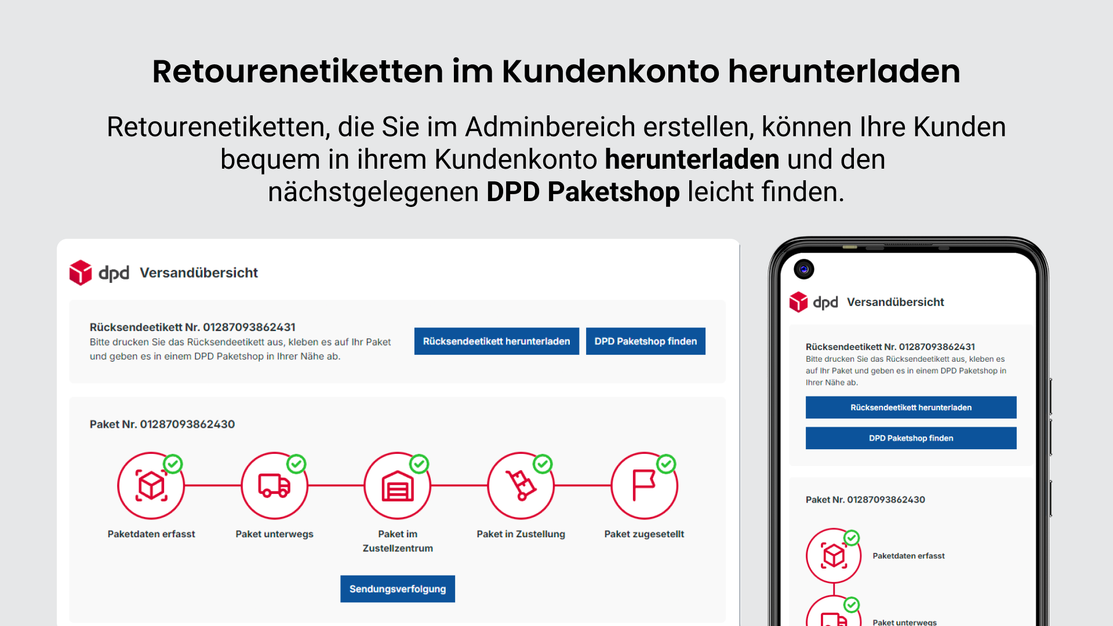The image size is (1113, 626).
Task: Click bold word herunterladen in subtitle
Action: coord(692,159)
